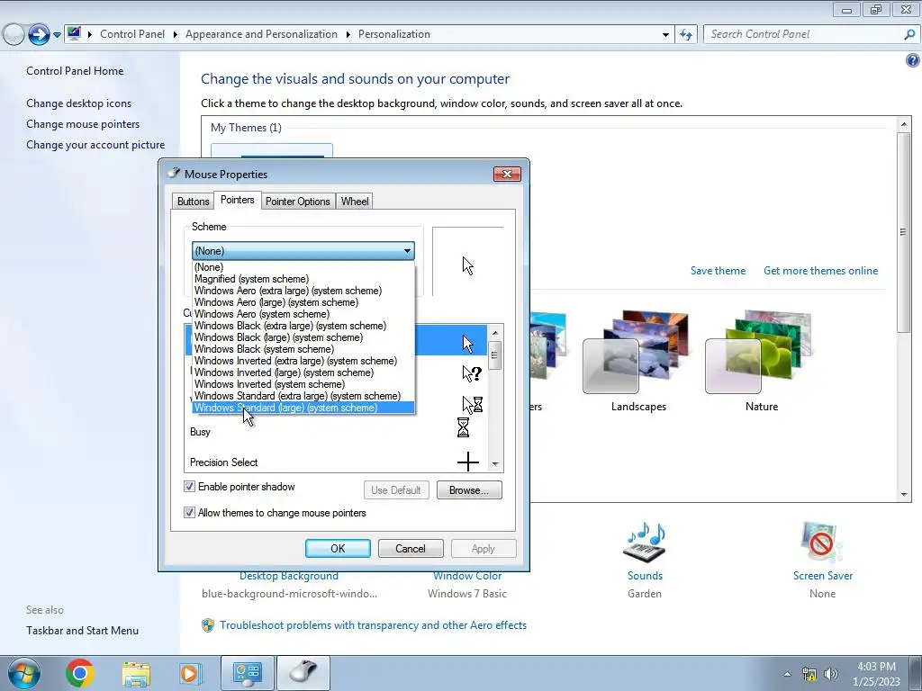Switch to the Pointers tab
922x691 pixels.
tap(238, 200)
